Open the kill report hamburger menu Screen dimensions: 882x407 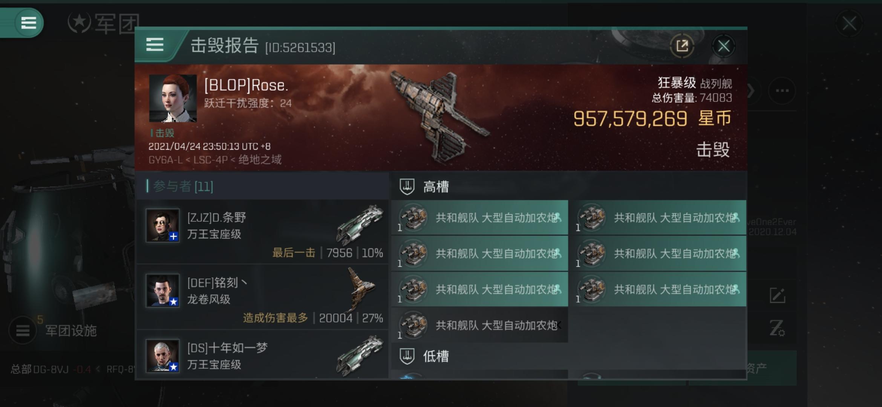[x=155, y=45]
